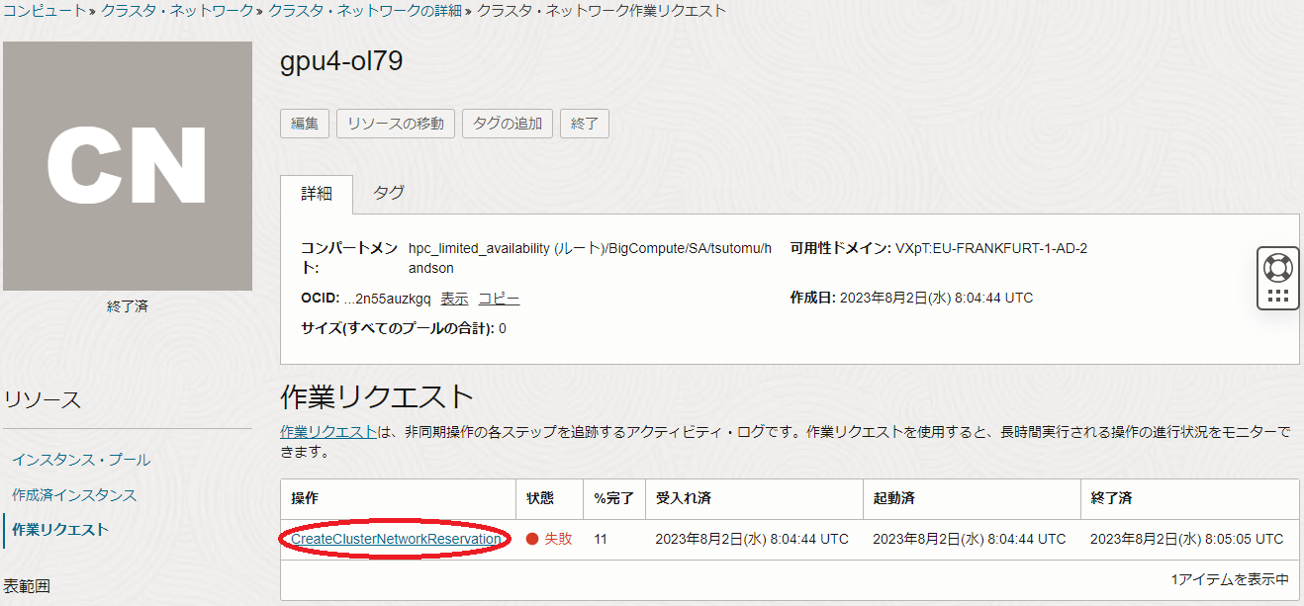Click the 状態 column header
Viewport: 1304px width, 606px height.
(x=540, y=499)
